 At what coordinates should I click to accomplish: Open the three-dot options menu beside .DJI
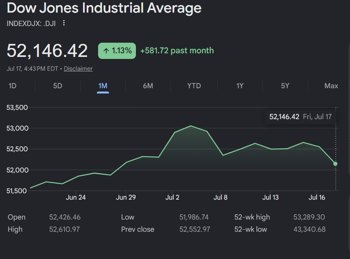click(x=64, y=23)
